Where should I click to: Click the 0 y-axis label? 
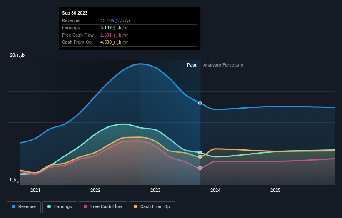click(15, 180)
